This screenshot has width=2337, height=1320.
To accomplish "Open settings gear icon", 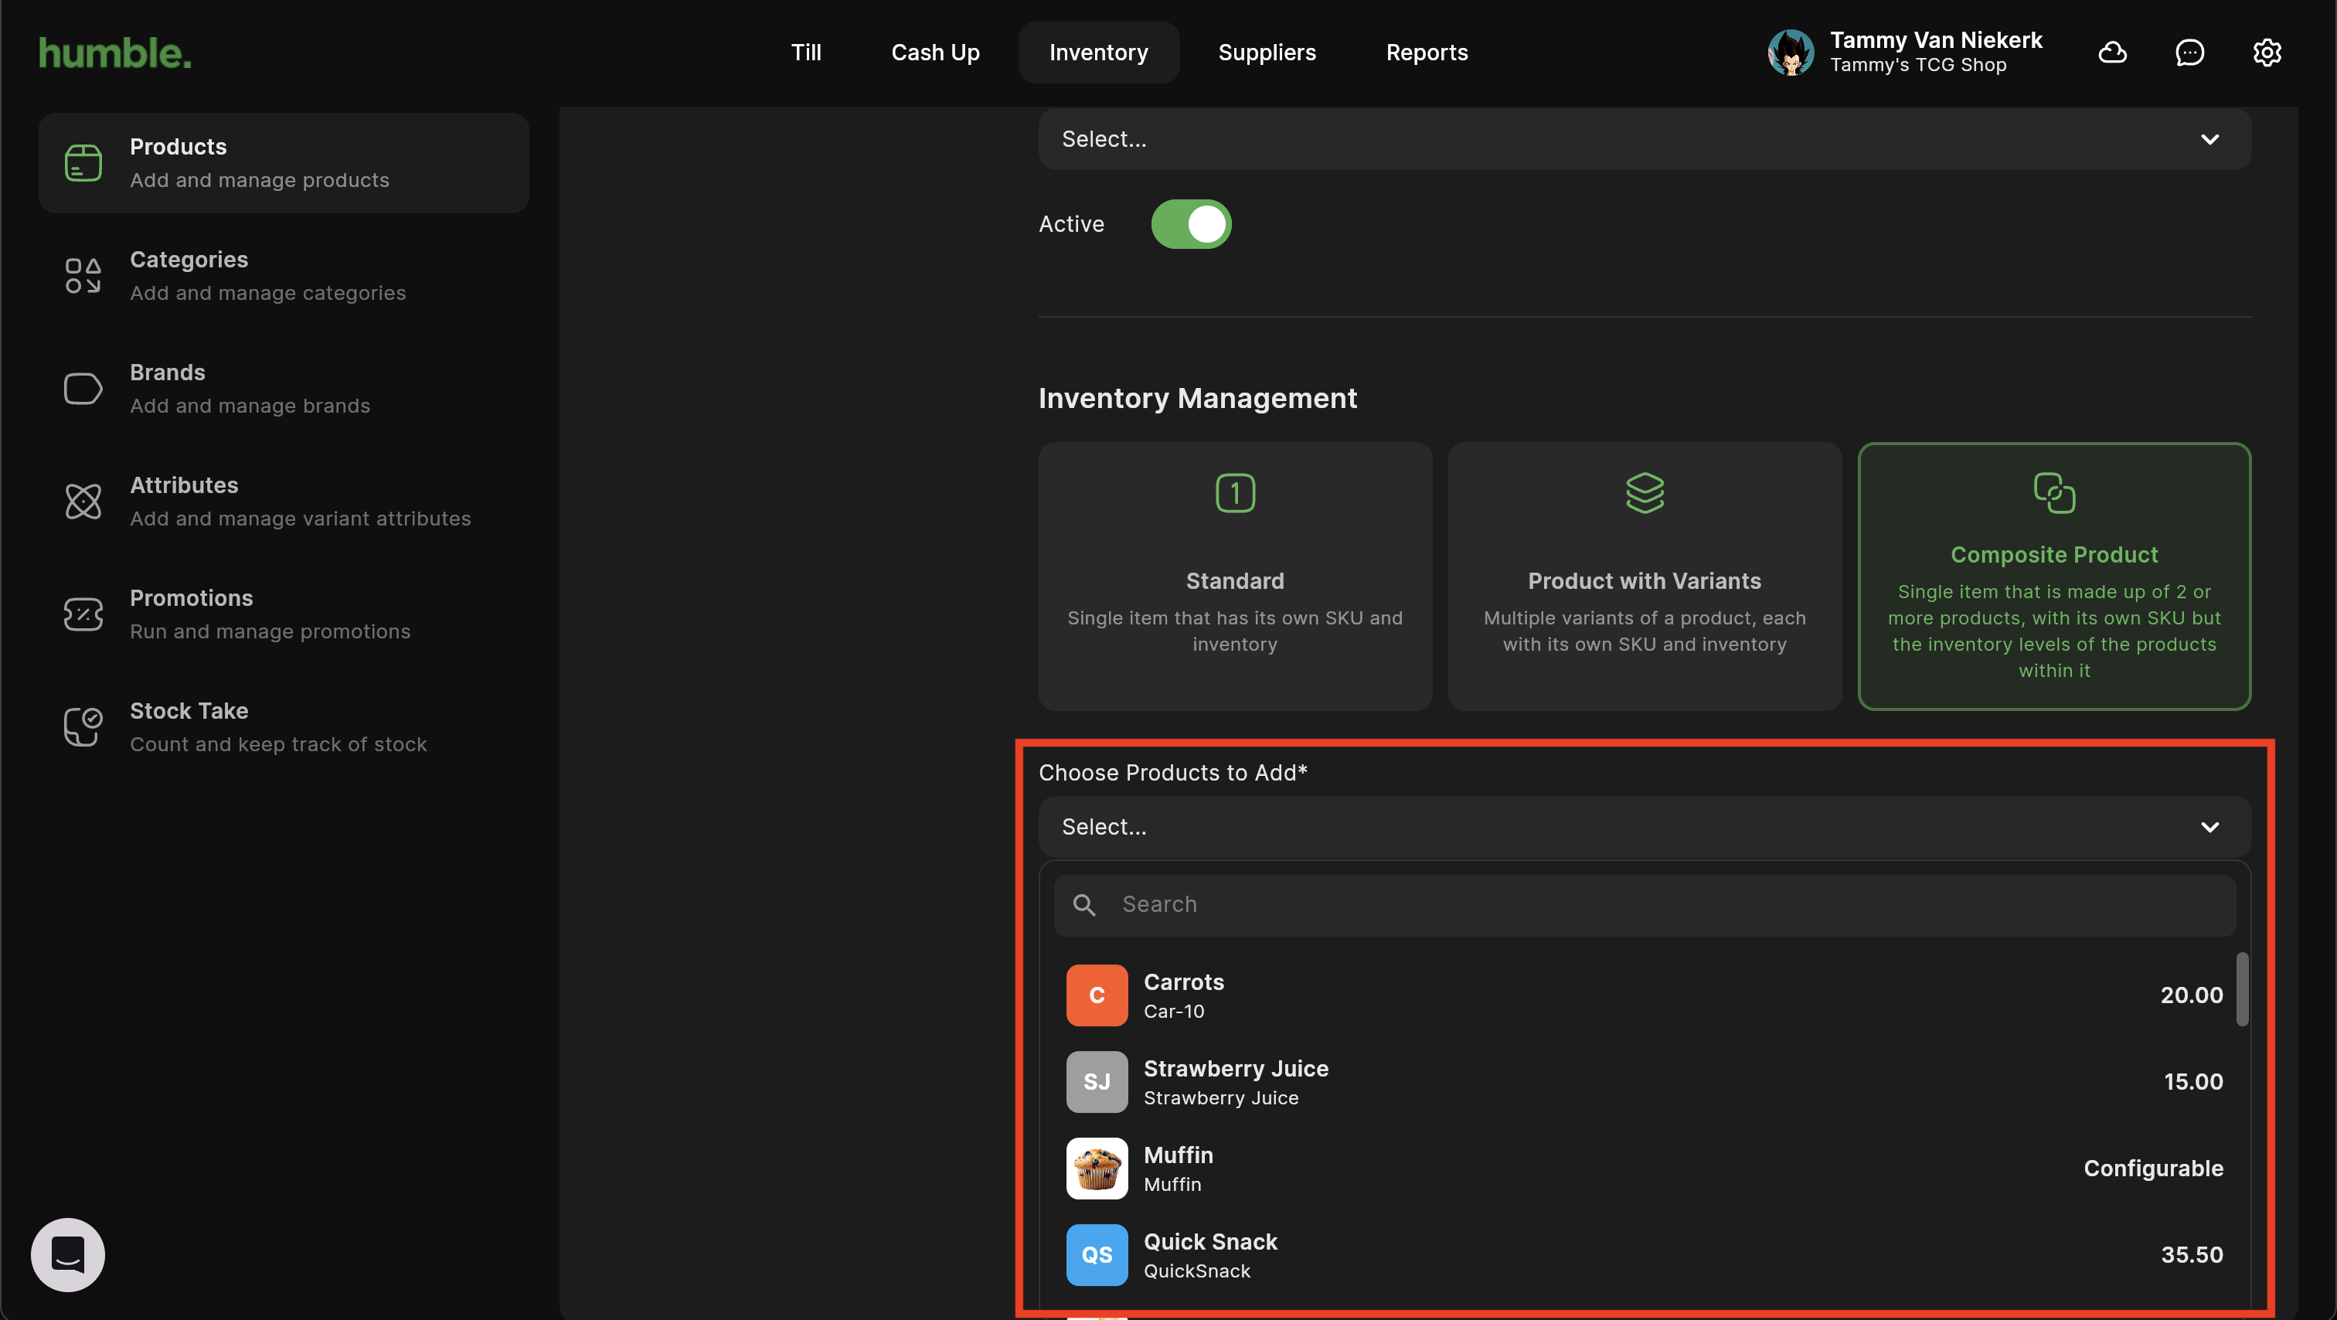I will pos(2266,53).
